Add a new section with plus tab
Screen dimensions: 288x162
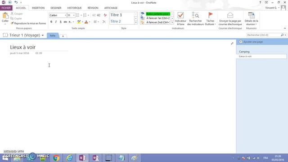pos(63,36)
